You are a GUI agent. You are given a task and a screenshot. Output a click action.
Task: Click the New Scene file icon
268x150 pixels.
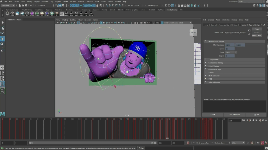coord(20,5)
